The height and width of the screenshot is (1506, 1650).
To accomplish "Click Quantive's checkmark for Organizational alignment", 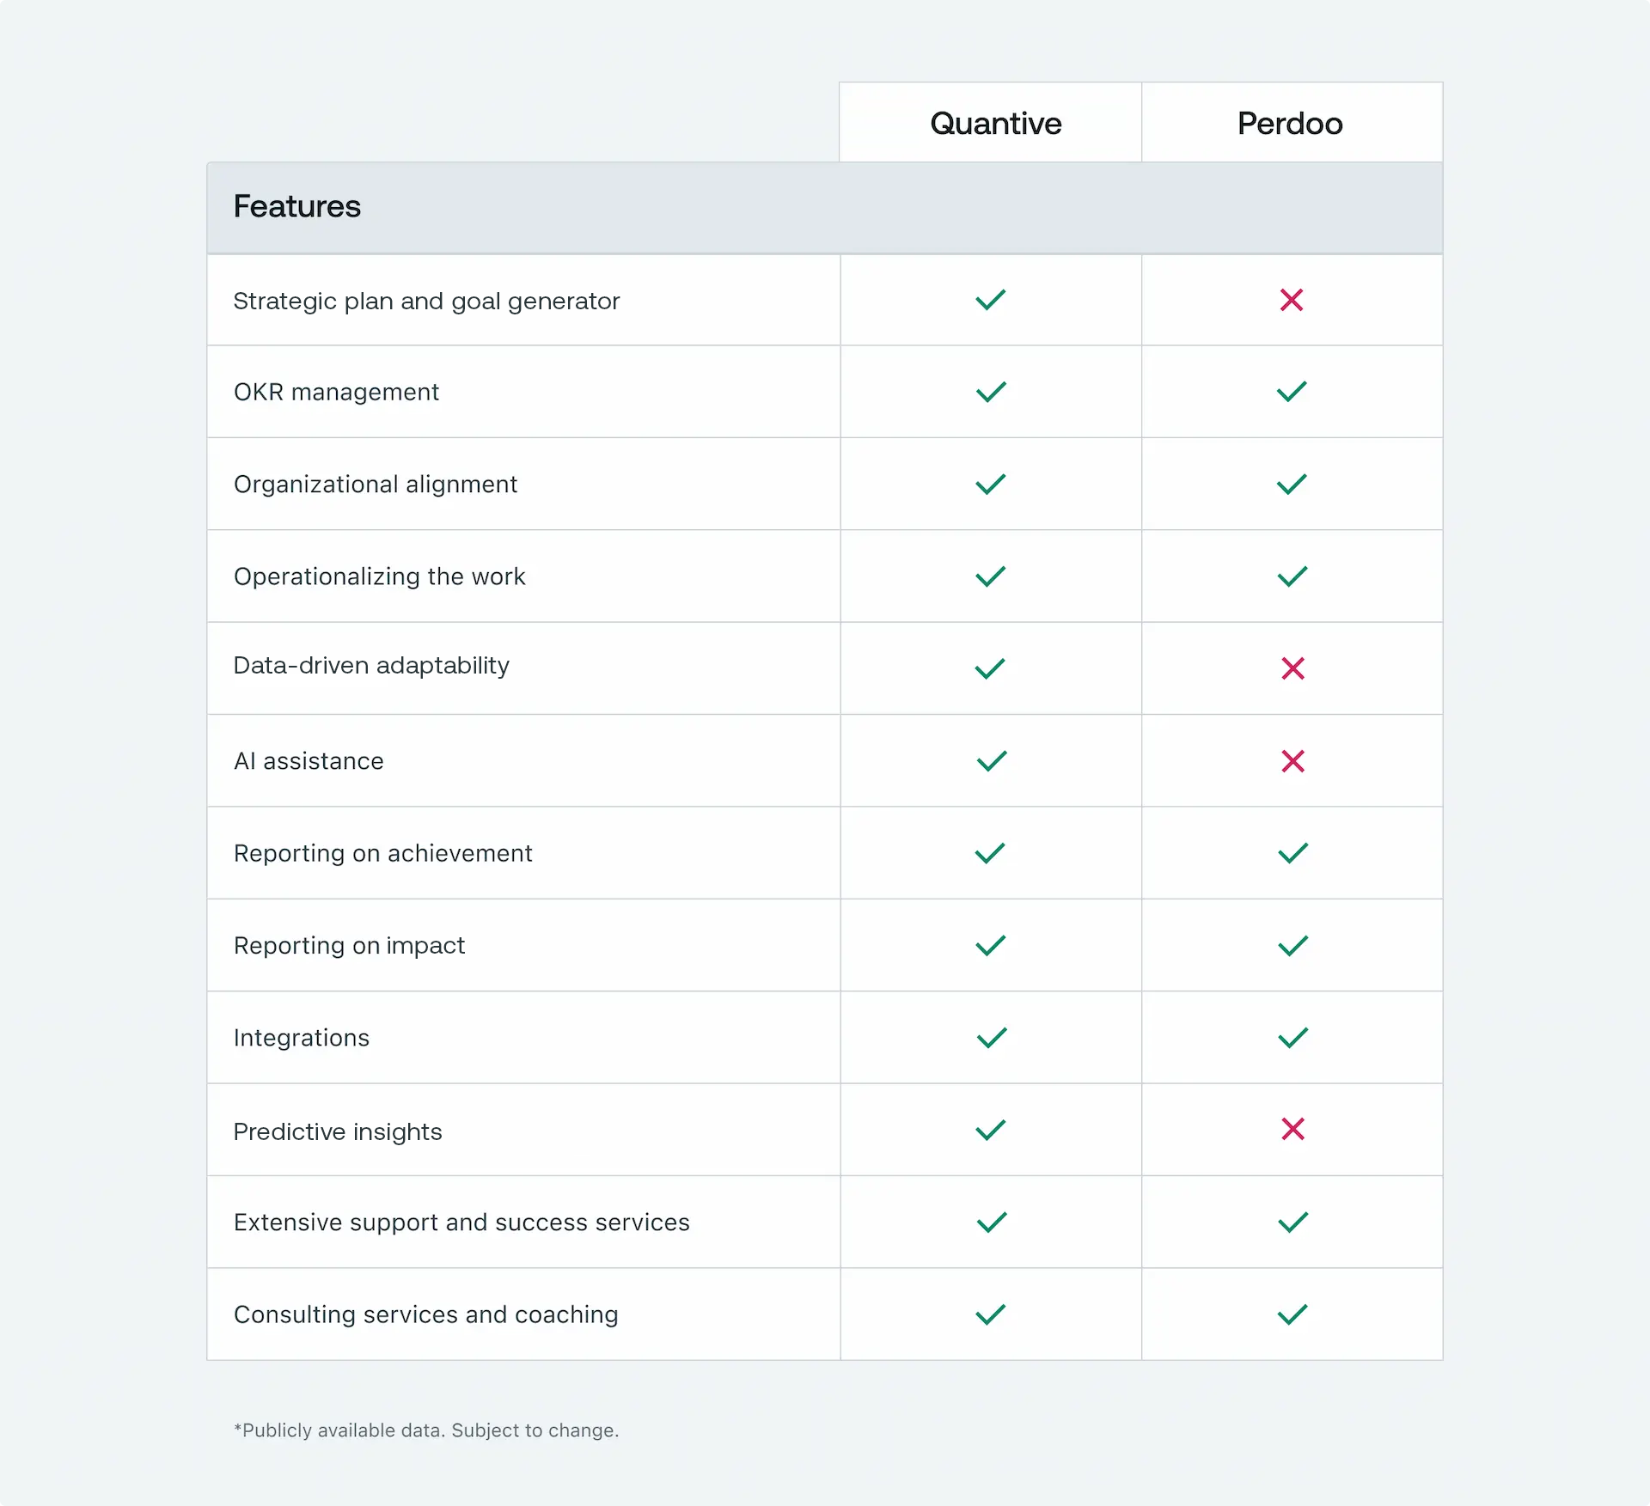I will pos(990,485).
